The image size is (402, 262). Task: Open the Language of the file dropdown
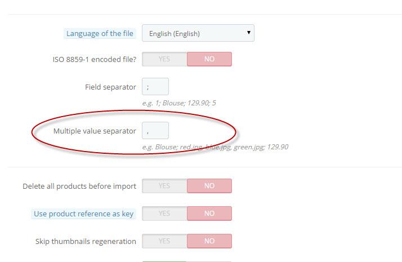(x=198, y=33)
